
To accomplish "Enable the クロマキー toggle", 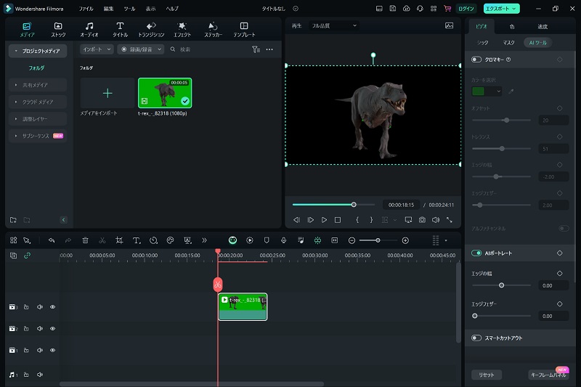I will pos(476,60).
